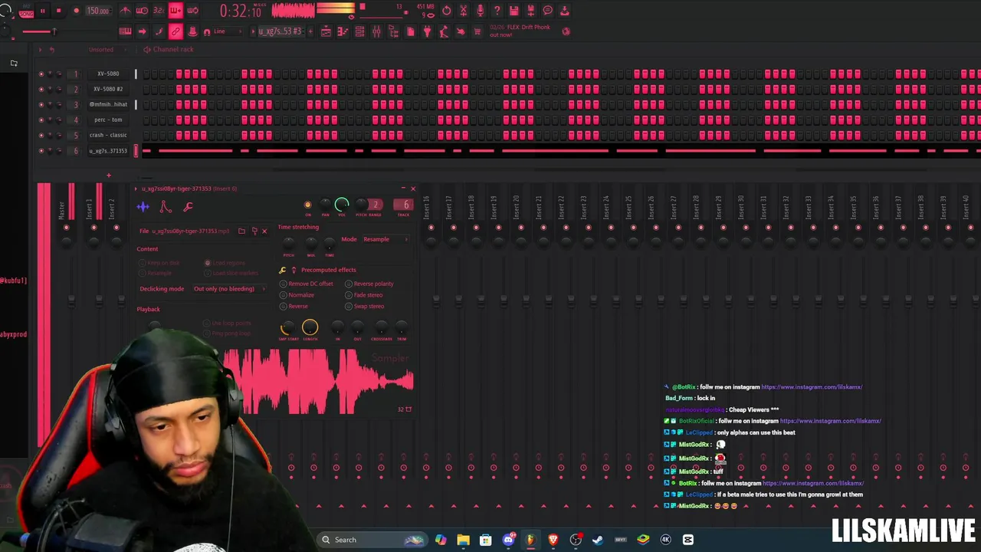Enable Remove DC offset option
The height and width of the screenshot is (552, 981).
click(307, 284)
